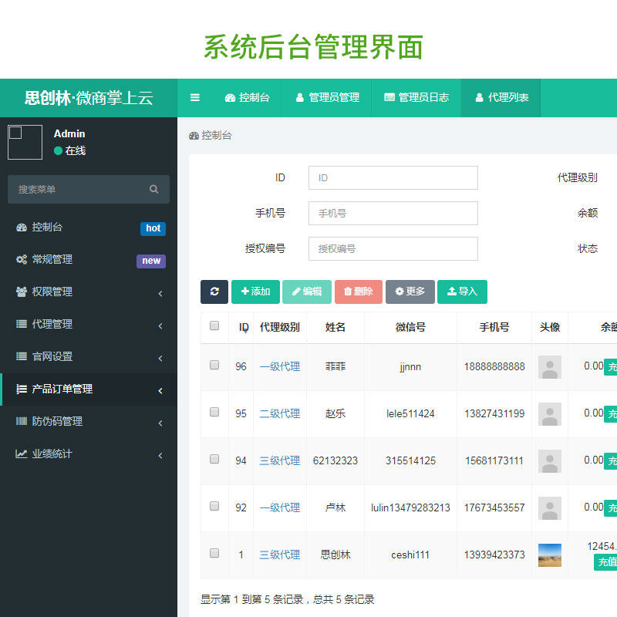Click the 防伪码管理 barcode icon
617x617 pixels.
(22, 421)
